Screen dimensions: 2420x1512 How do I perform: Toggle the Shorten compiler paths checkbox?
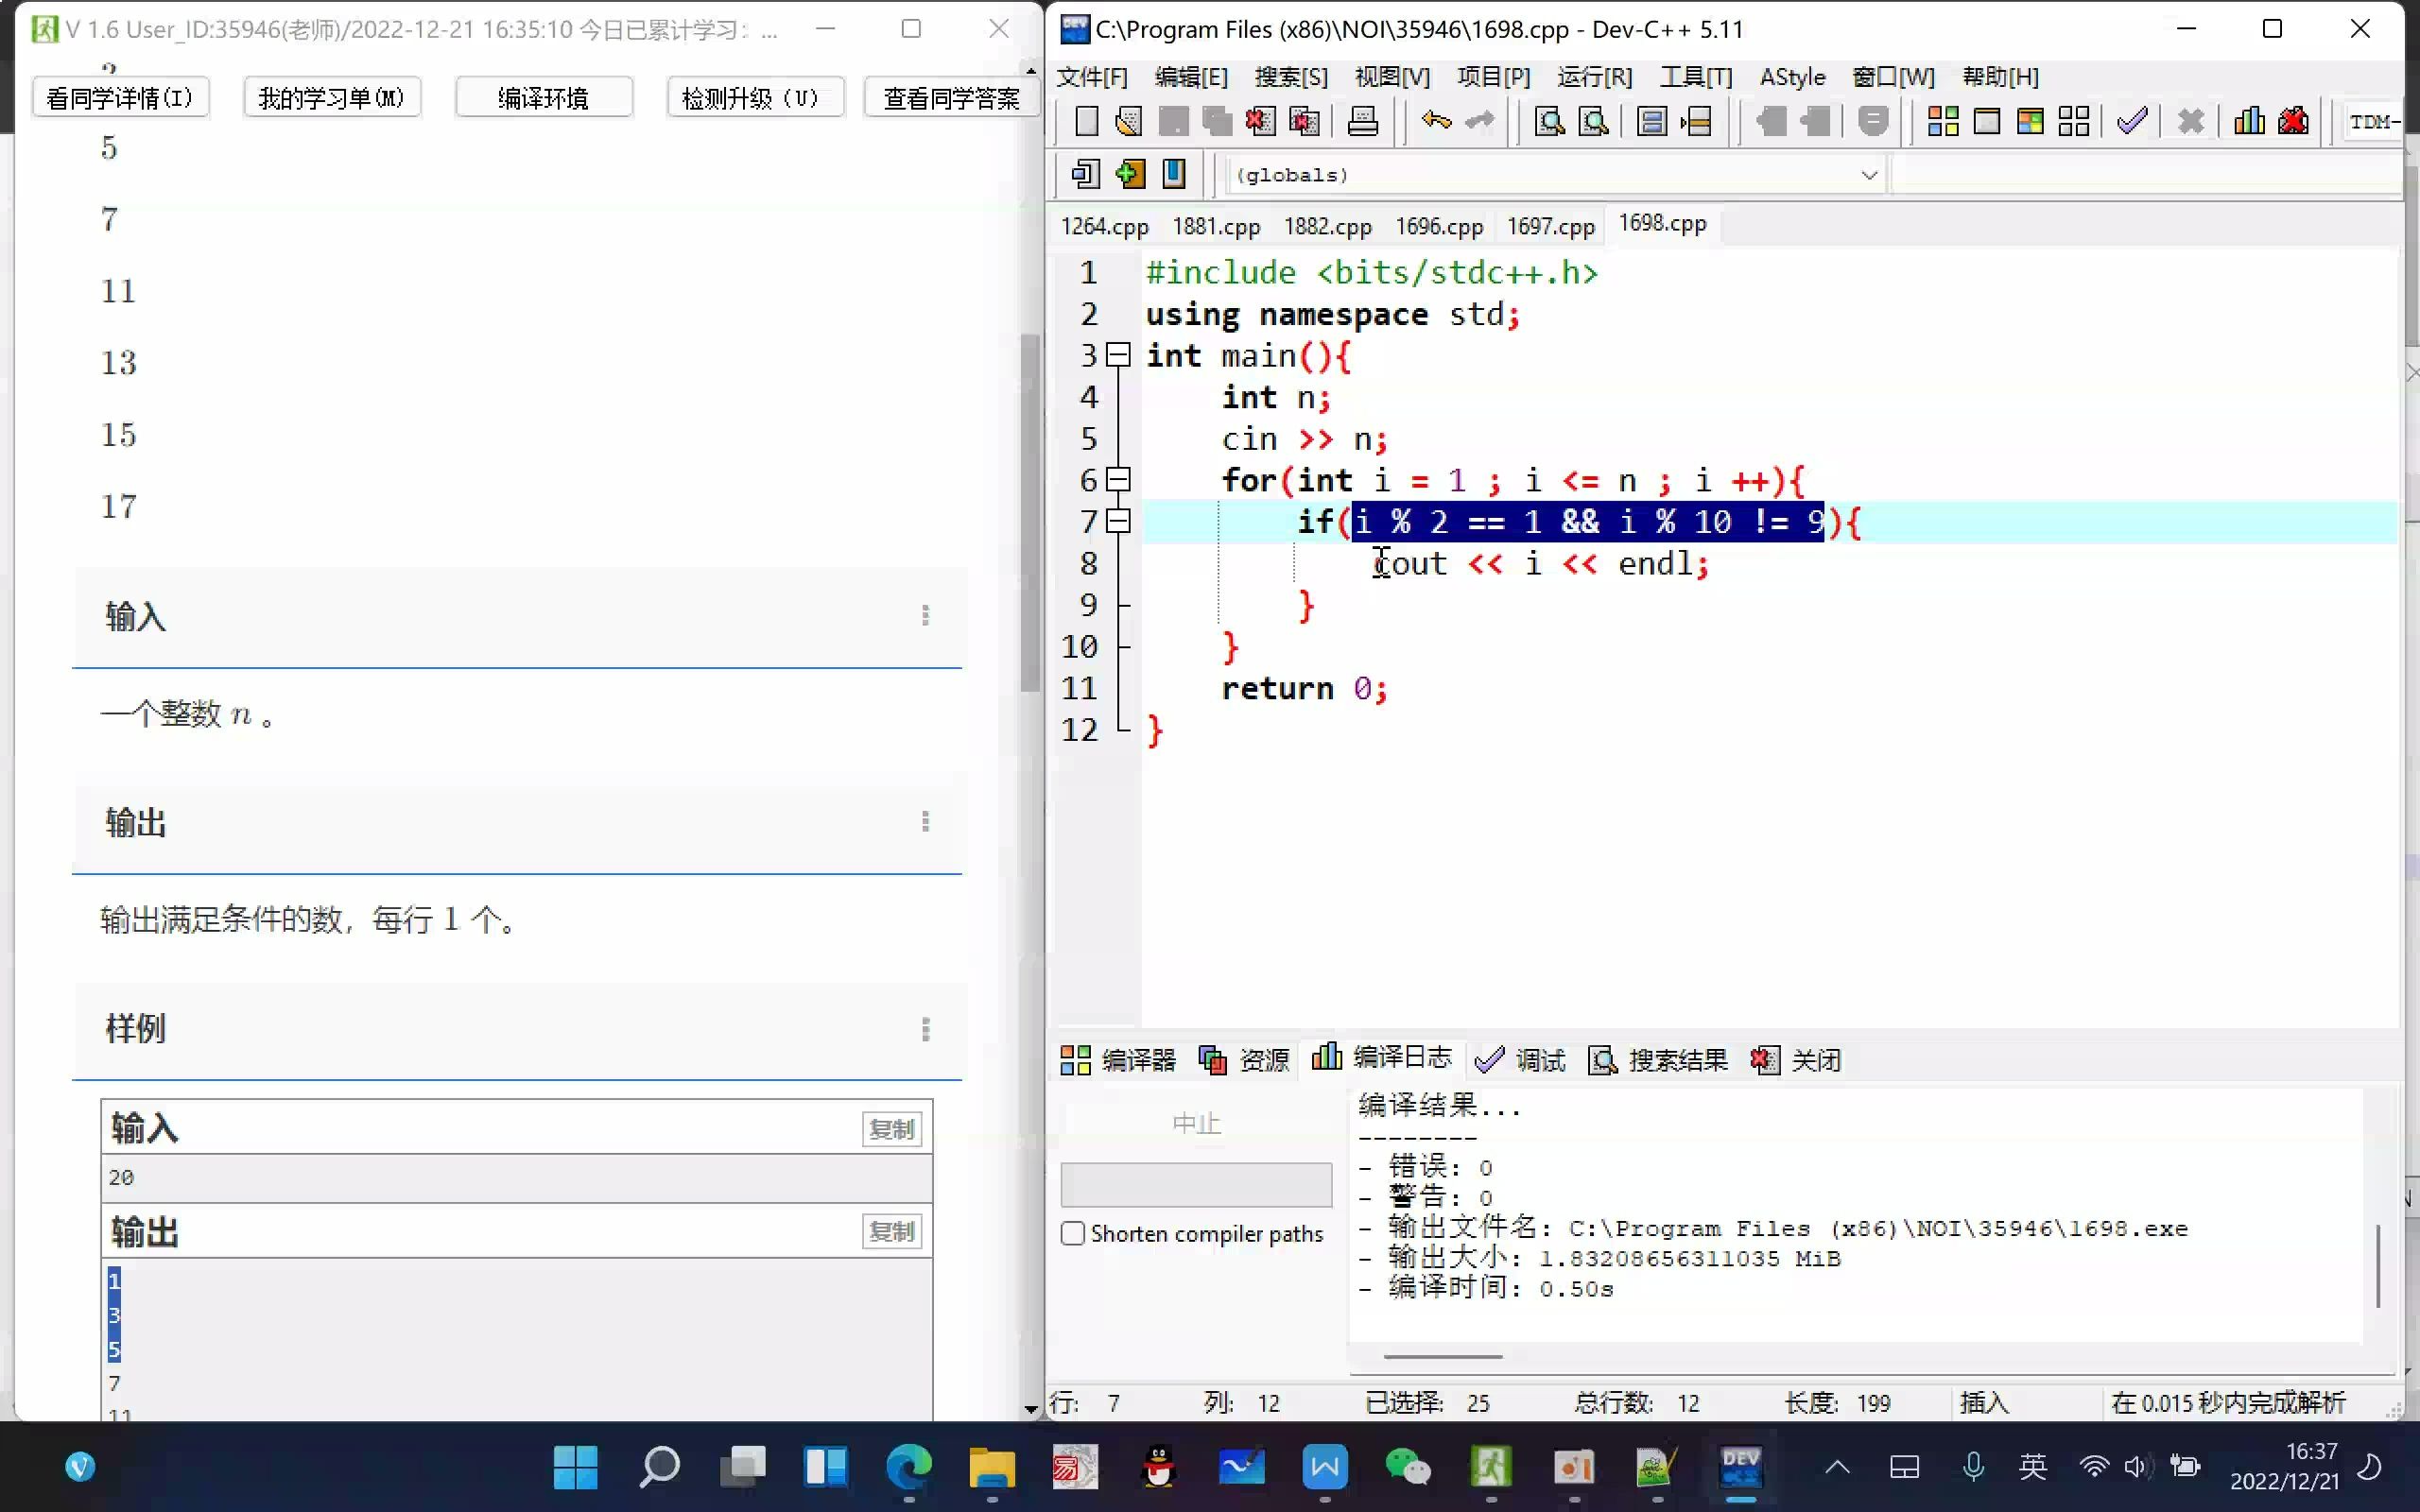click(1073, 1233)
